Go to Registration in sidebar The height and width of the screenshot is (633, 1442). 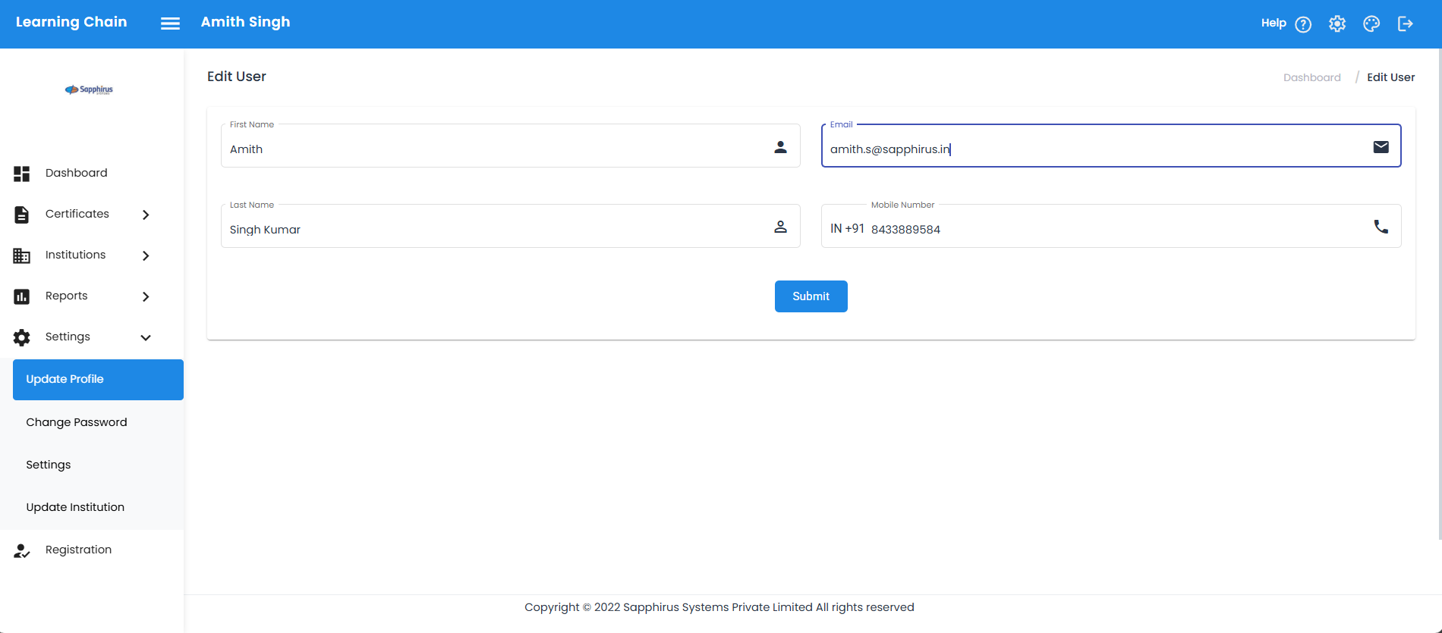point(78,550)
